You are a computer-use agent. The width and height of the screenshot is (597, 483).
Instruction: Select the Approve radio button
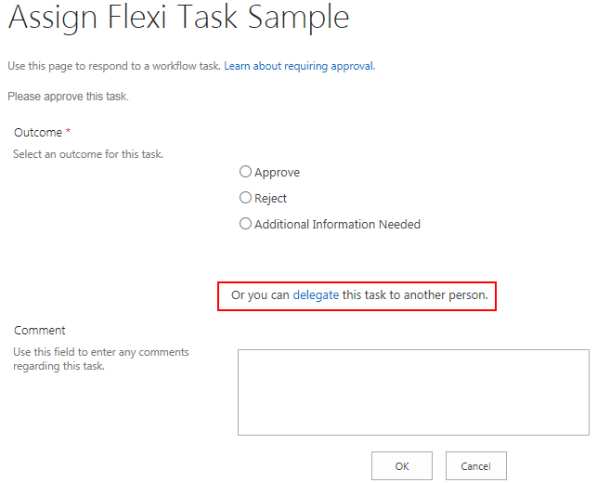246,172
